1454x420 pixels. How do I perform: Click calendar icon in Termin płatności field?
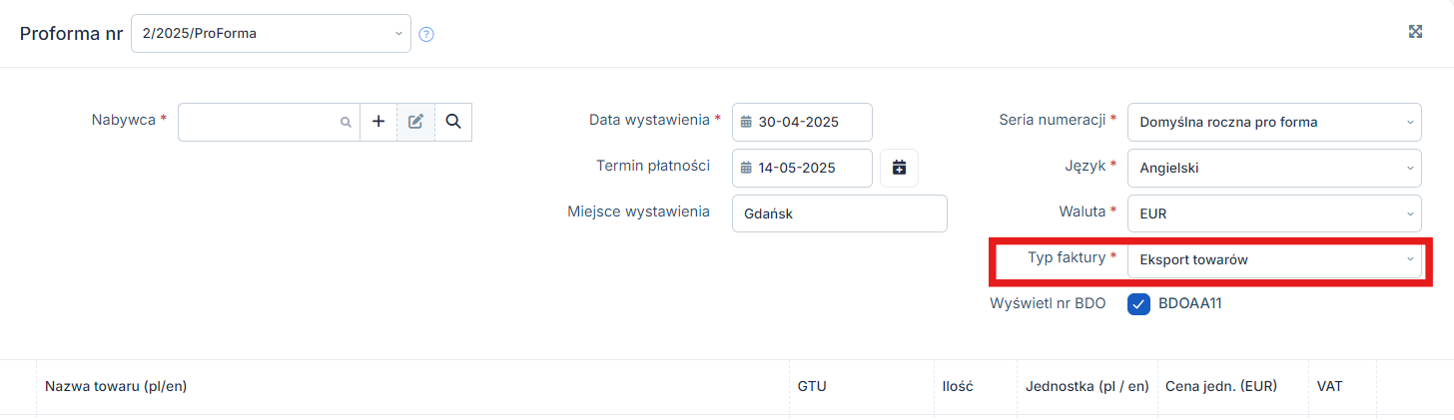point(746,168)
